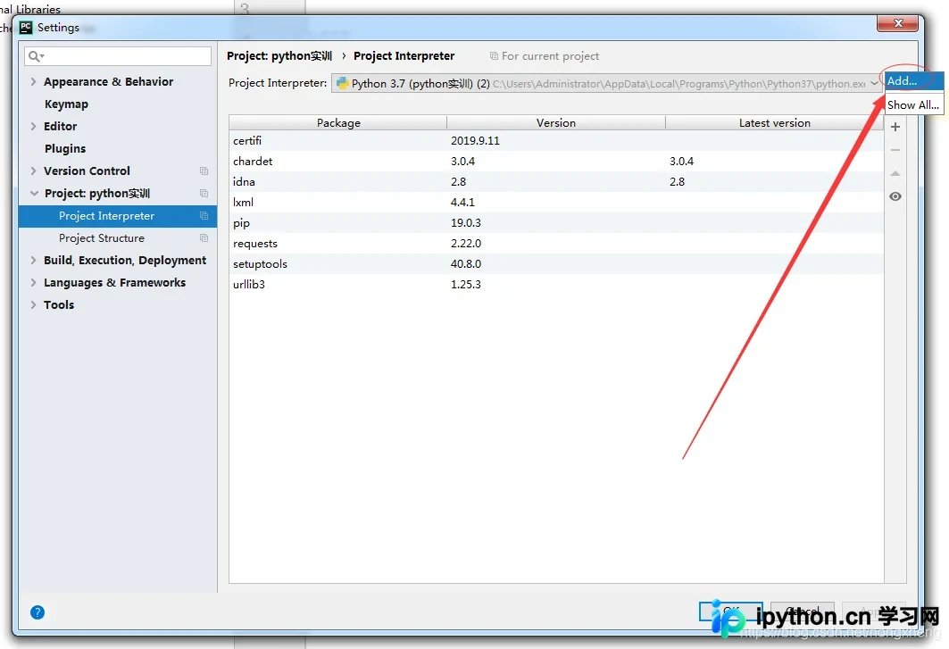Expand the Appearance & Behavior section
The height and width of the screenshot is (649, 949).
click(x=33, y=82)
